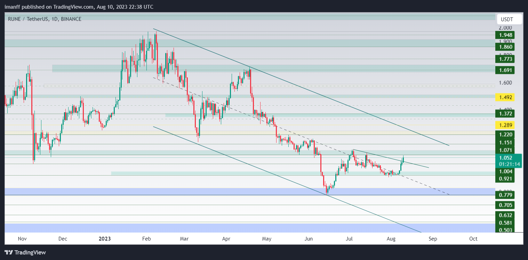Select the yellow 1.289 price label
The height and width of the screenshot is (260, 528).
(x=505, y=125)
